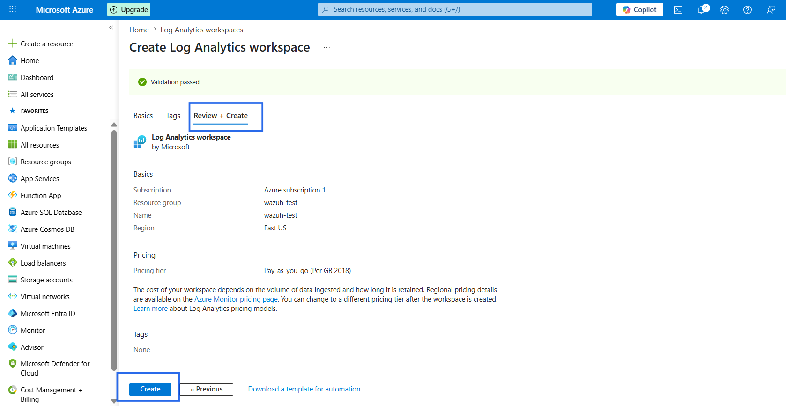The width and height of the screenshot is (786, 406).
Task: Open the portal settings gear
Action: [x=725, y=10]
